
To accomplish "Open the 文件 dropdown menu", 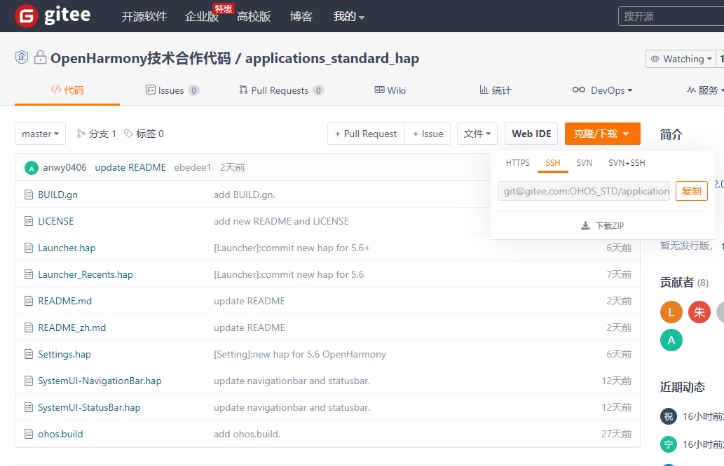I will (x=477, y=134).
